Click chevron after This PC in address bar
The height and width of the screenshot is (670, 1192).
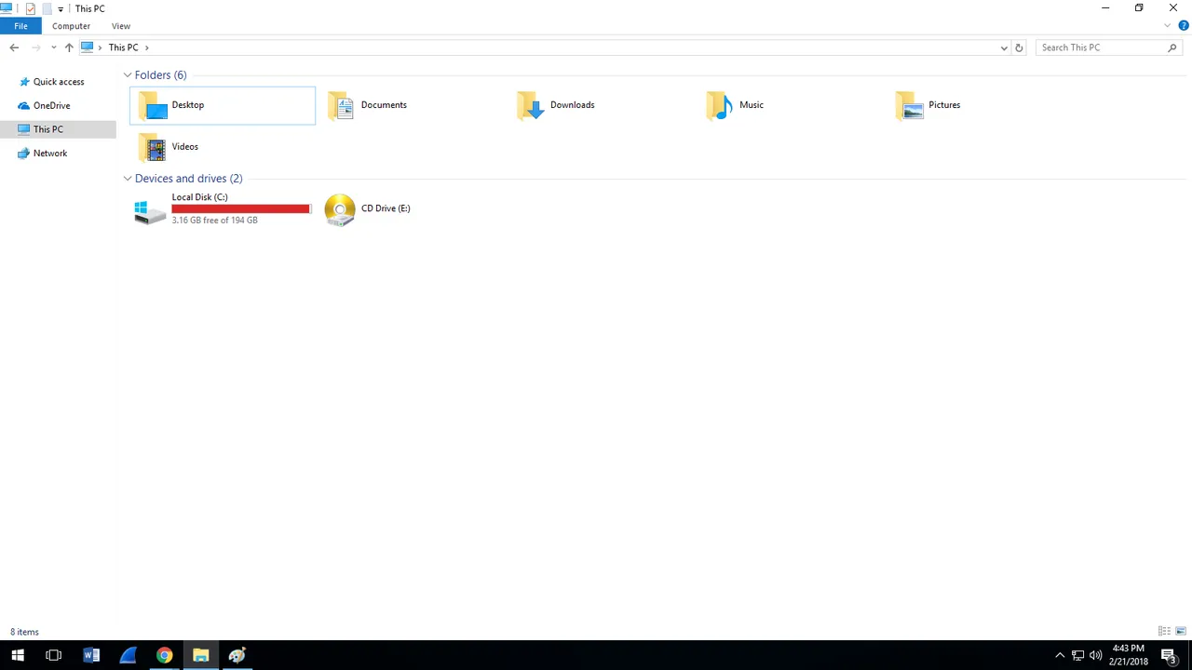(x=146, y=47)
